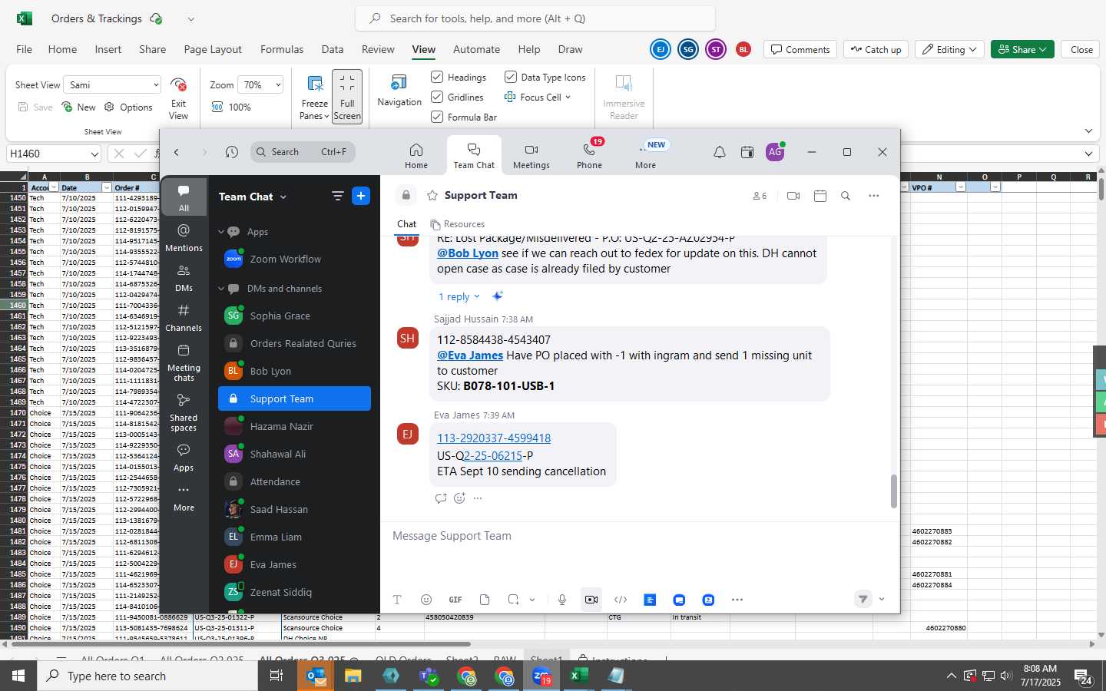Open Support Team more options ellipsis

click(x=873, y=196)
